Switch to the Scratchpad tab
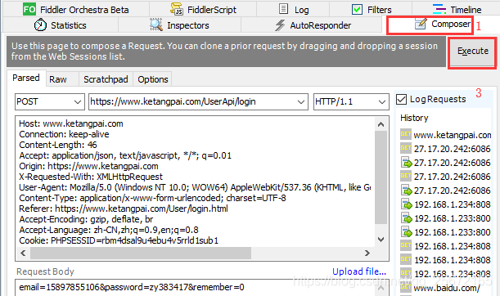The height and width of the screenshot is (296, 500). coord(106,79)
